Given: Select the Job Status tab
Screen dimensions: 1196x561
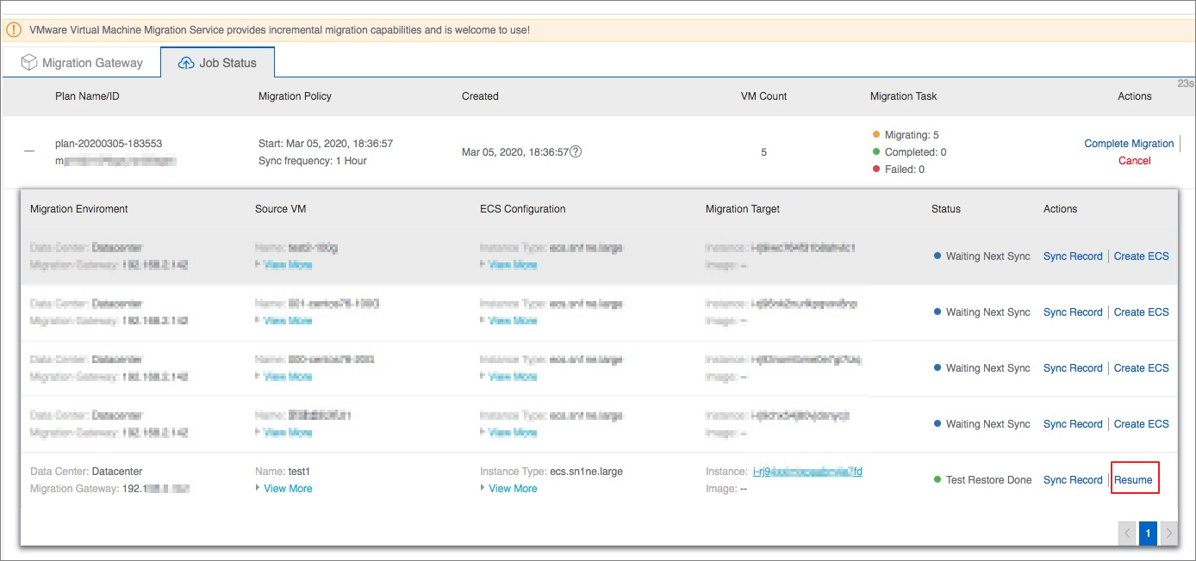Looking at the screenshot, I should tap(217, 63).
